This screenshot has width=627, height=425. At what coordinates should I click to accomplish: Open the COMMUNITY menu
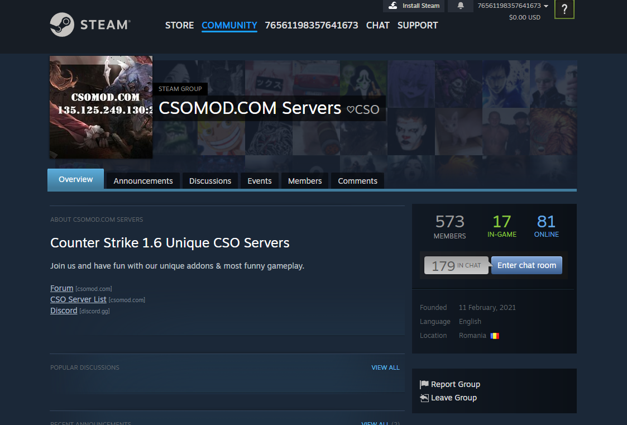(229, 25)
